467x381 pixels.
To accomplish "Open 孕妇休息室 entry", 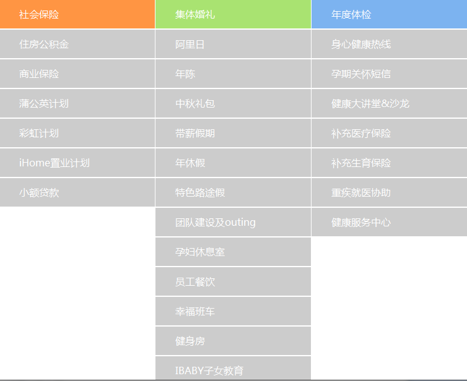I will pos(233,252).
